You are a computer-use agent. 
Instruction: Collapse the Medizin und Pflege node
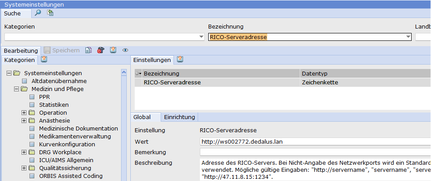[x=16, y=89]
